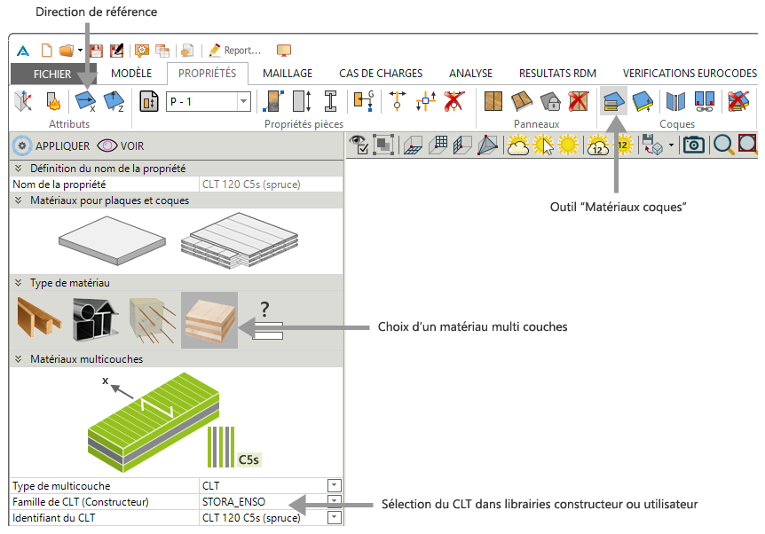Toggle the cloud with 12 lighting mode
Screen dimensions: 765x534
pos(597,145)
